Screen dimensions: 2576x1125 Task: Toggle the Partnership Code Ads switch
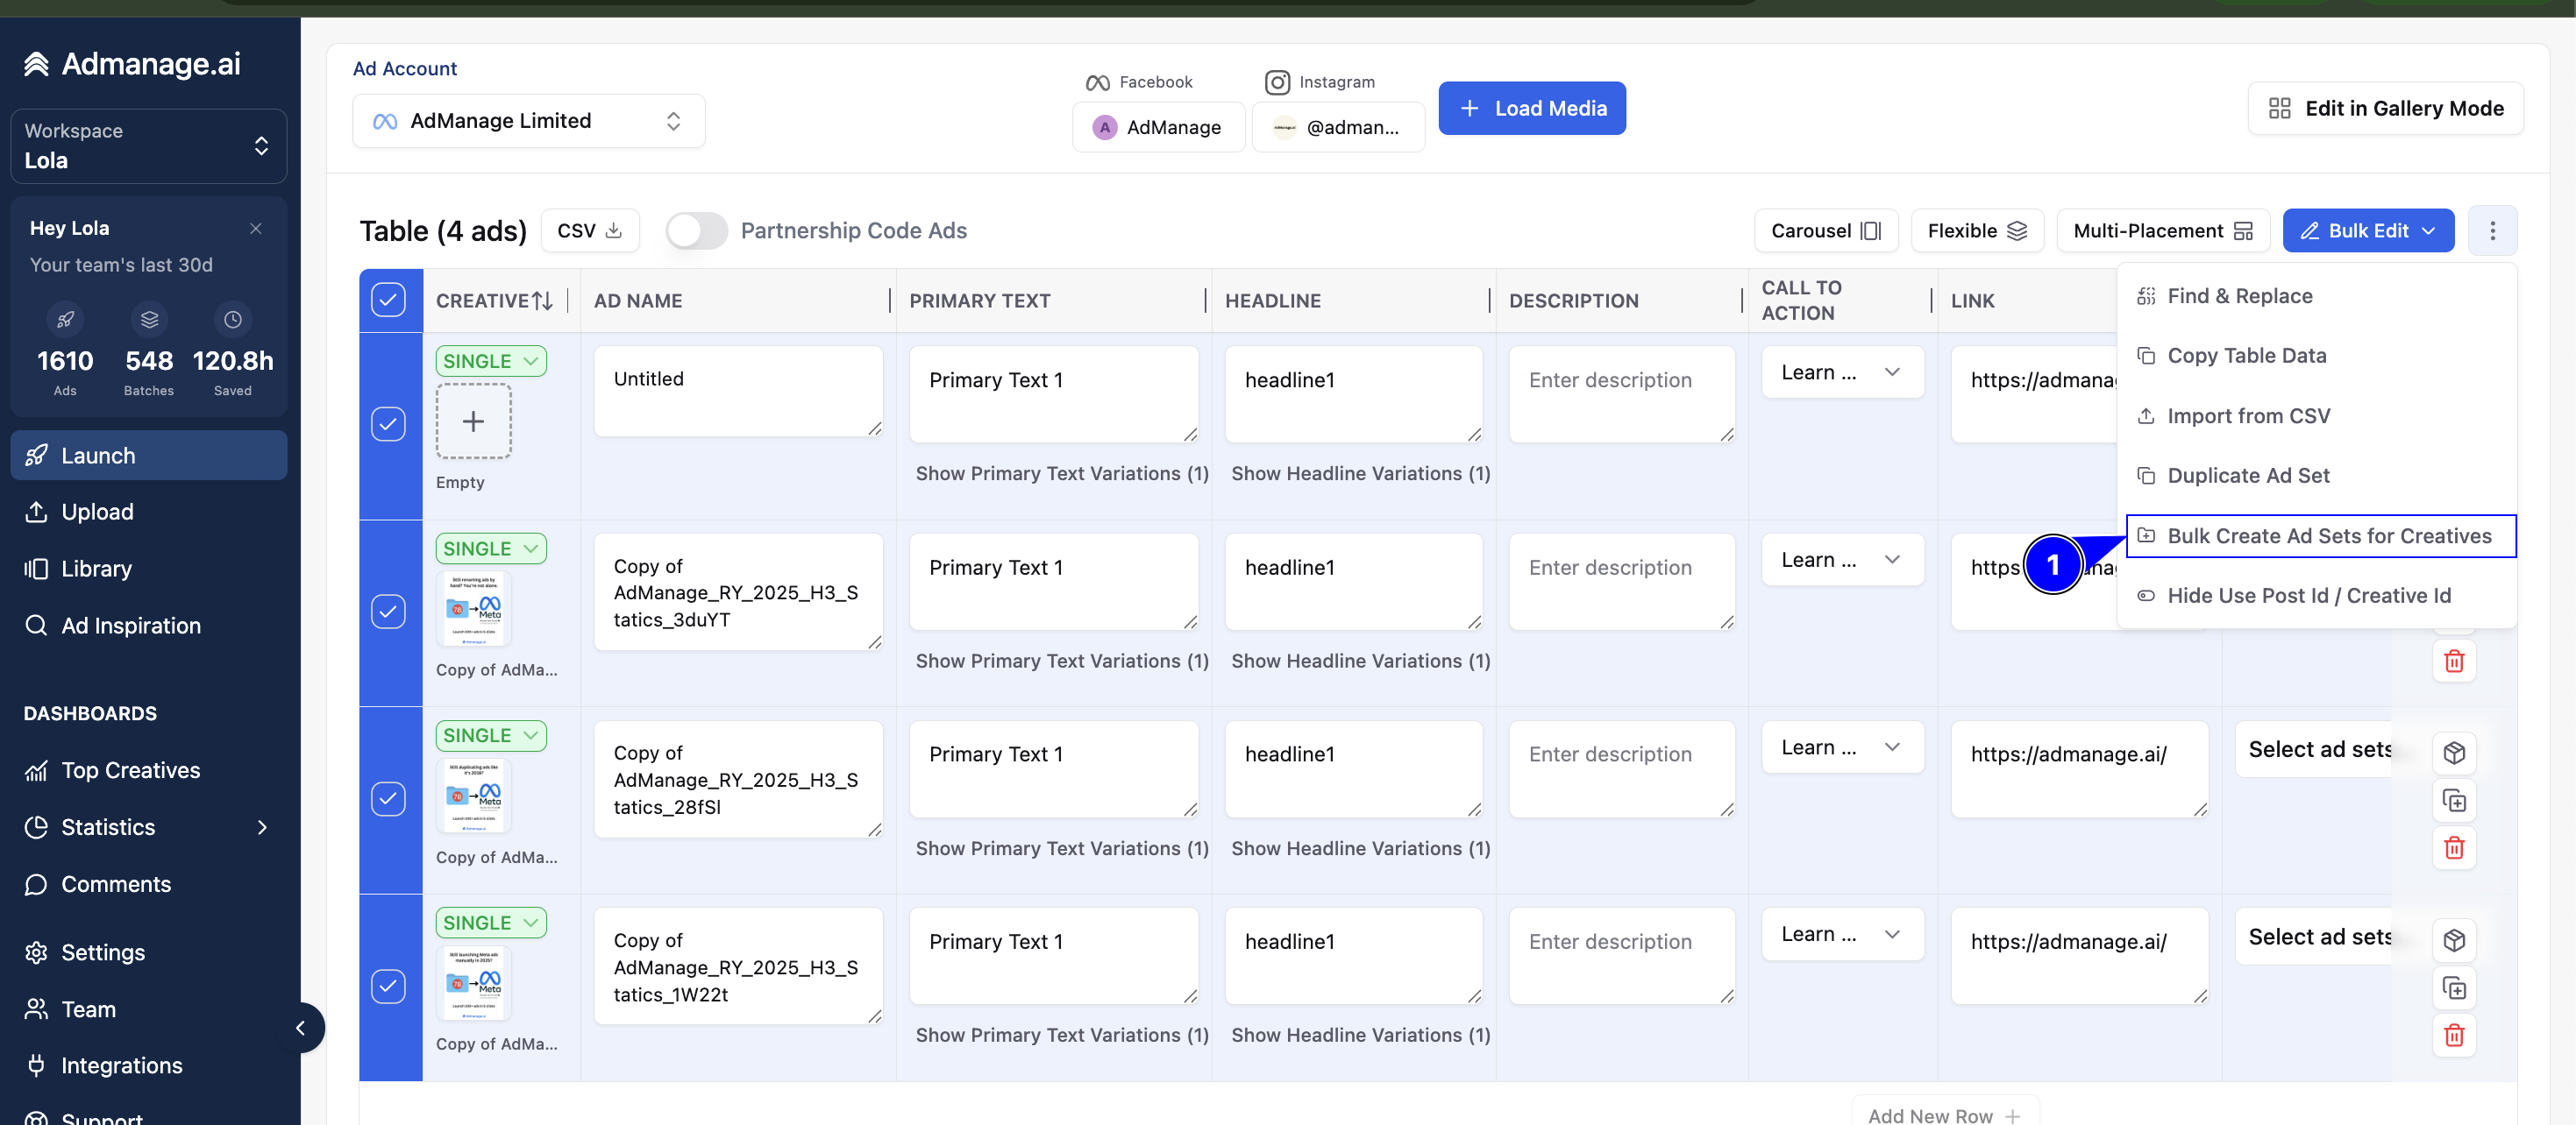(x=697, y=230)
